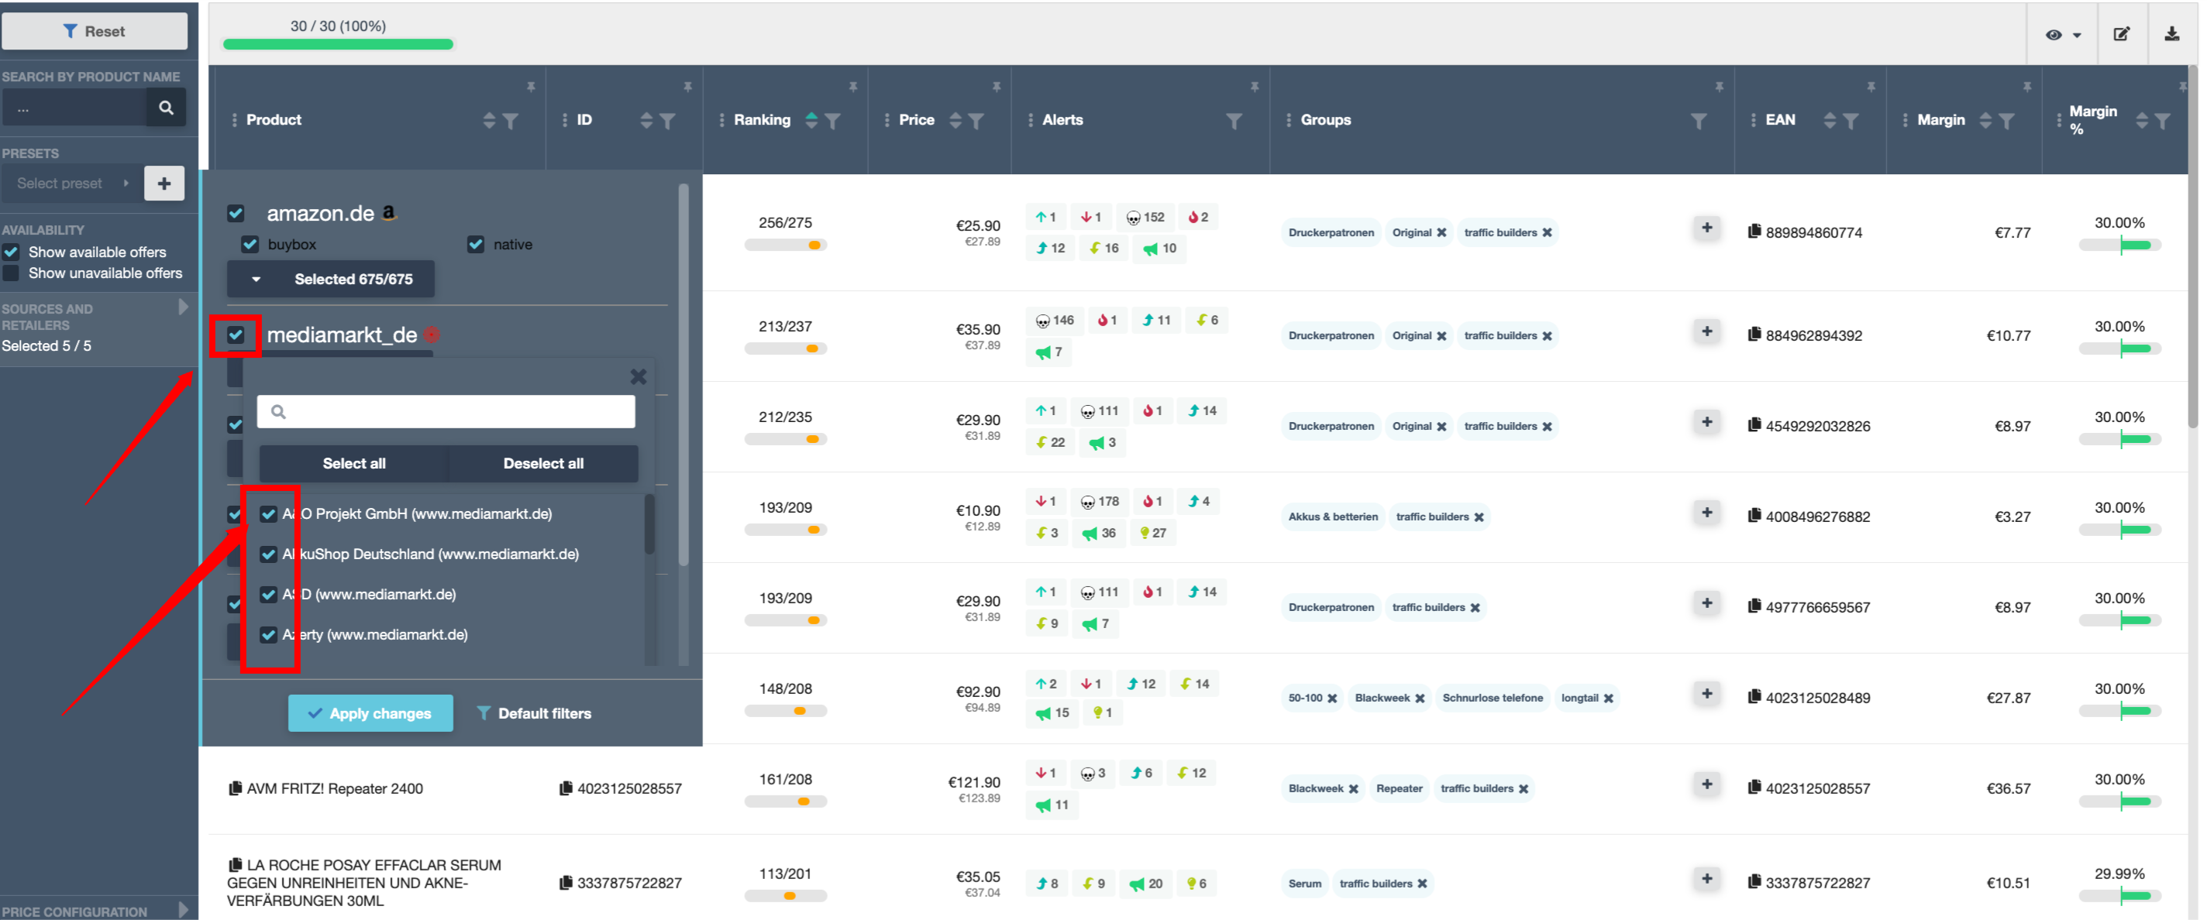Toggle the native checkbox
Viewport: 2207px width, 920px height.
click(476, 244)
